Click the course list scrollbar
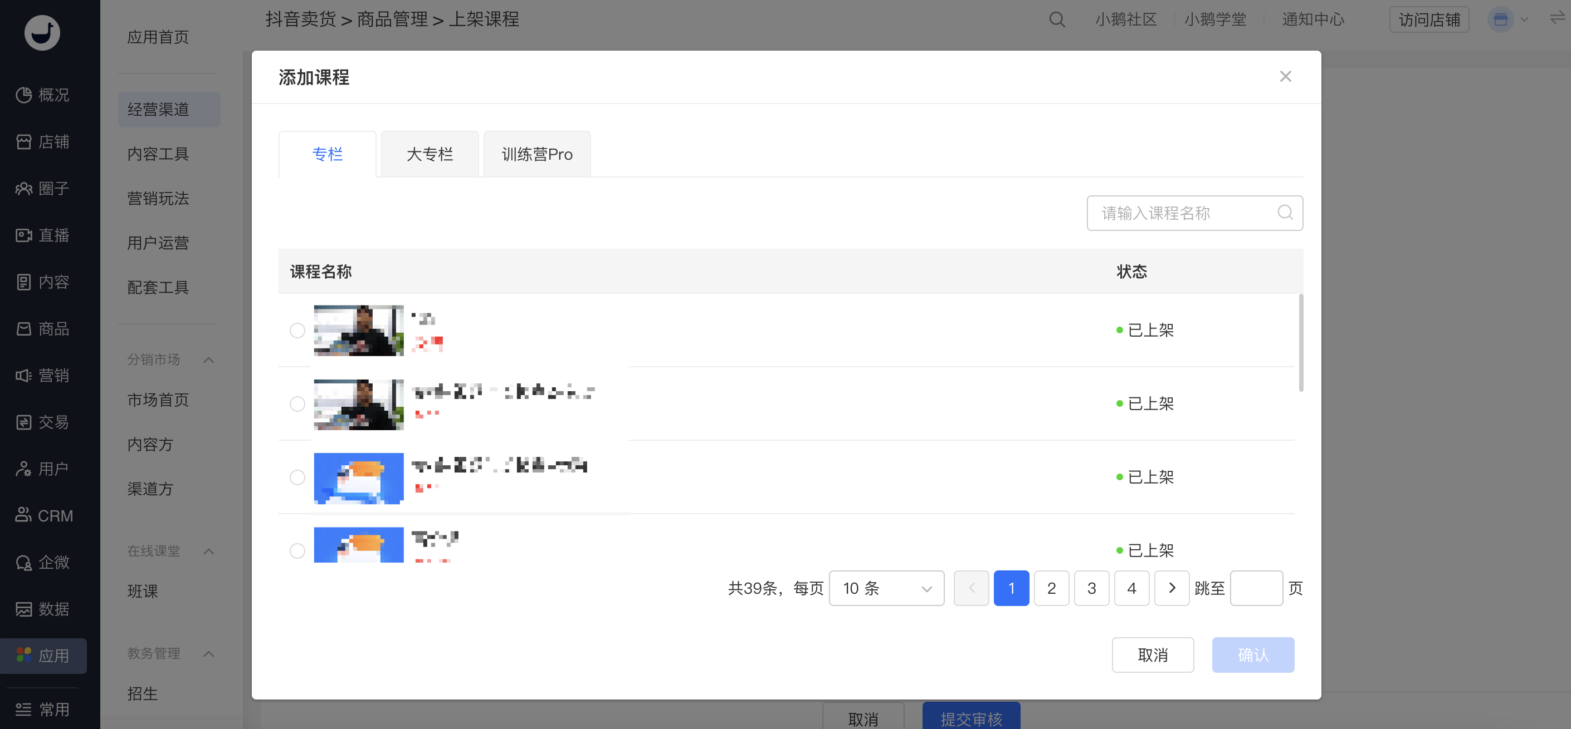Screen dimensions: 1571x729 coord(1301,343)
